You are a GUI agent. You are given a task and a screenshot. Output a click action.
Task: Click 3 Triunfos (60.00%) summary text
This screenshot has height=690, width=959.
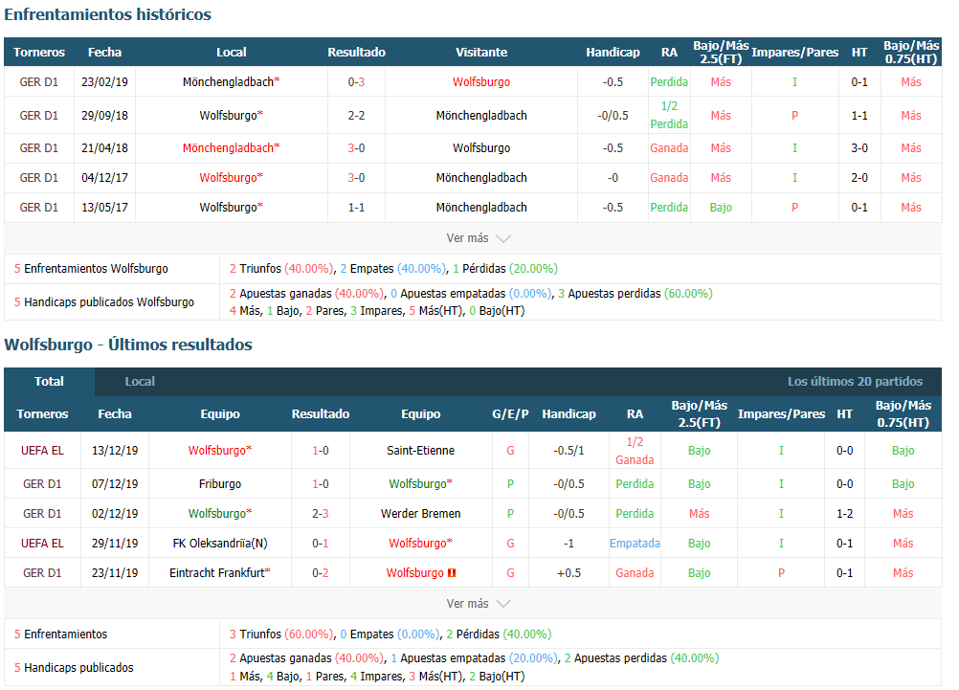(x=281, y=634)
